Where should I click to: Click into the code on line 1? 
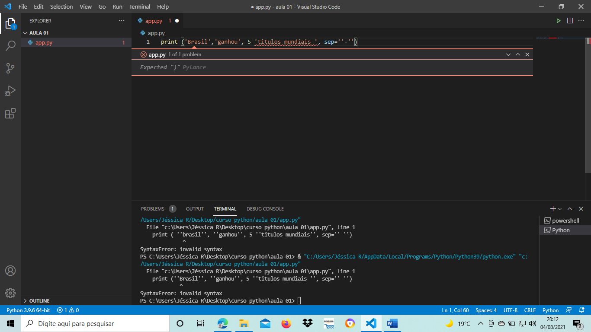(x=259, y=42)
